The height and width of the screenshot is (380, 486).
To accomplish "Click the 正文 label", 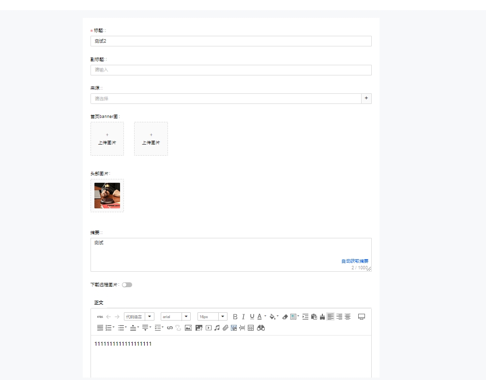I will (99, 303).
